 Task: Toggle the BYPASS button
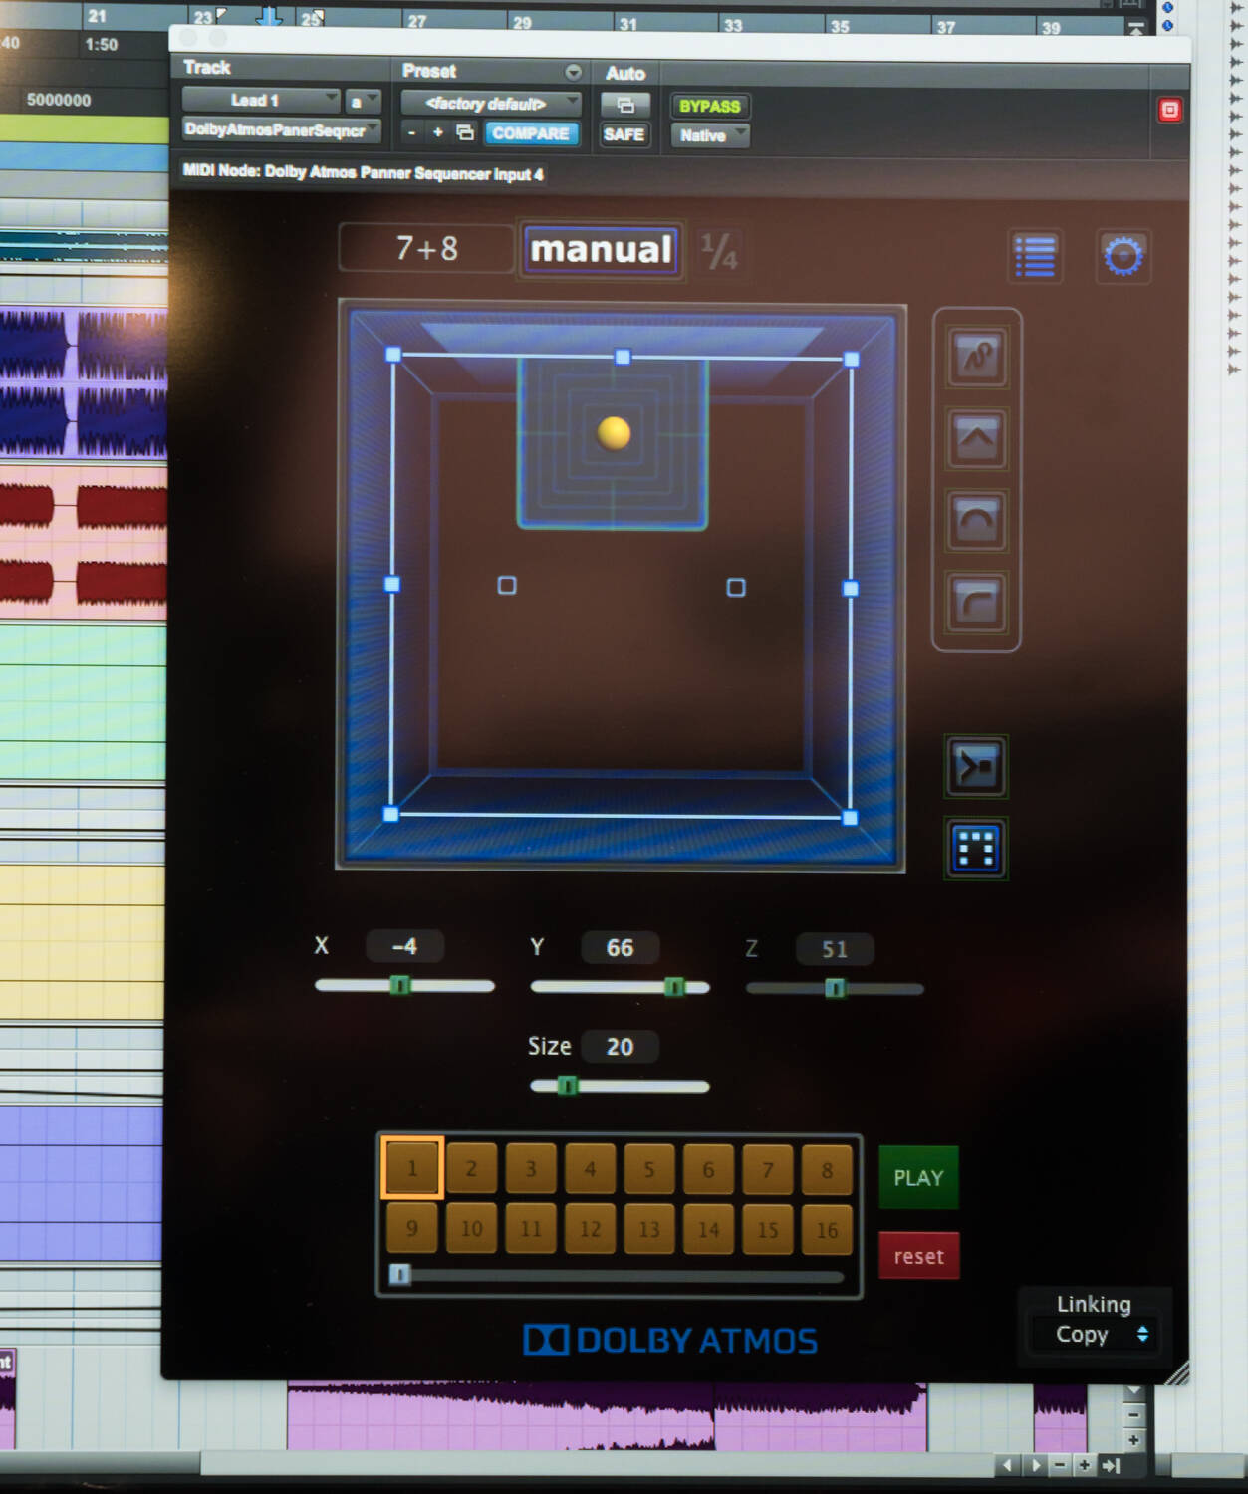click(x=710, y=106)
